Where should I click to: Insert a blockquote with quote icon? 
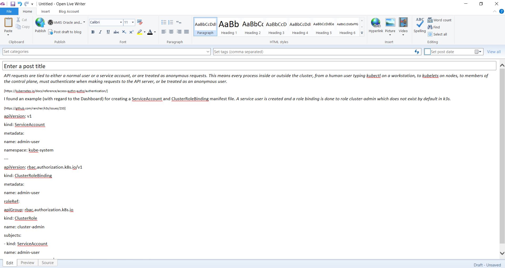[179, 22]
